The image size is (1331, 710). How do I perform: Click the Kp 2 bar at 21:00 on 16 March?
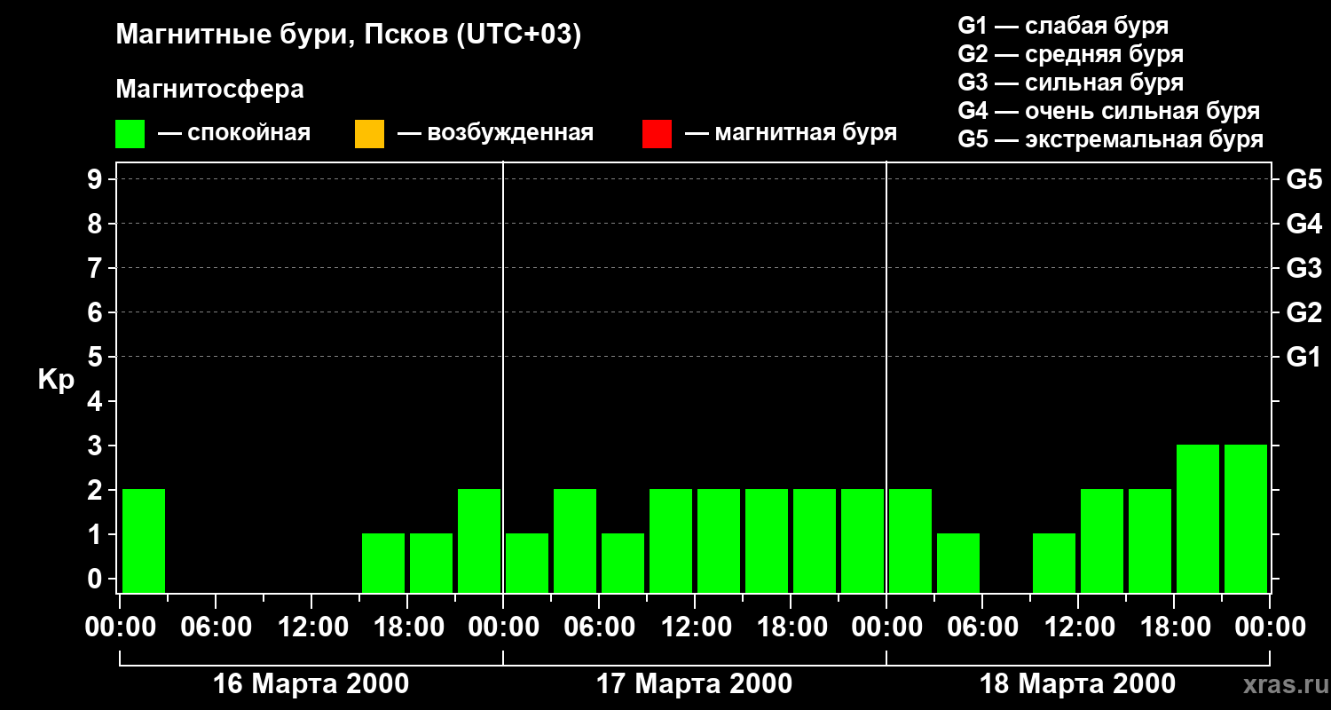click(x=479, y=540)
